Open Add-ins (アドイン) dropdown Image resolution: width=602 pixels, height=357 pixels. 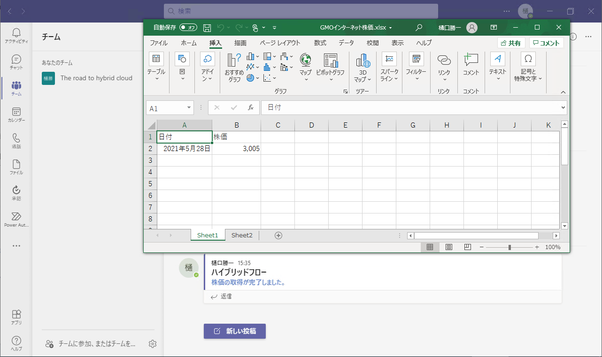coord(207,67)
